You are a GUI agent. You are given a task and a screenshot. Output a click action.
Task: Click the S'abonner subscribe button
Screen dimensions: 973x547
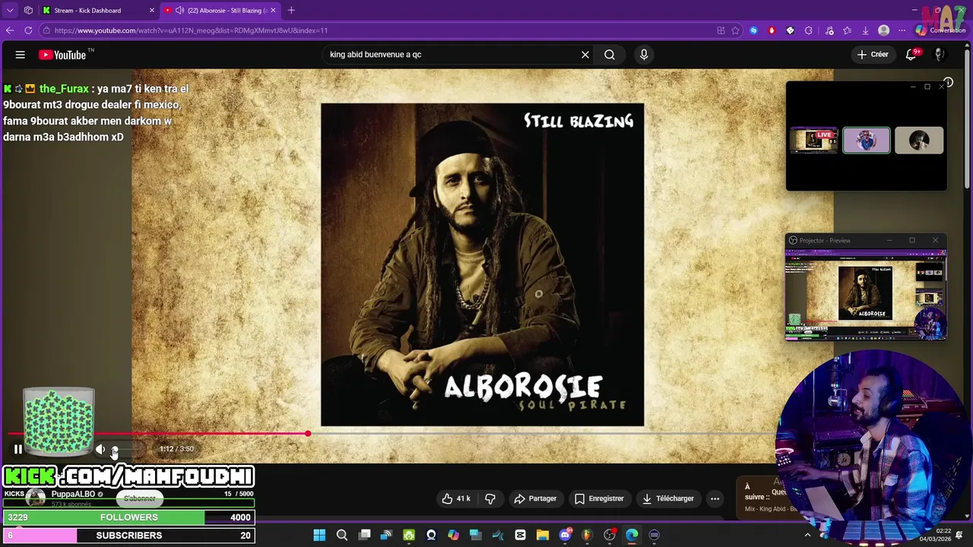[x=139, y=498]
